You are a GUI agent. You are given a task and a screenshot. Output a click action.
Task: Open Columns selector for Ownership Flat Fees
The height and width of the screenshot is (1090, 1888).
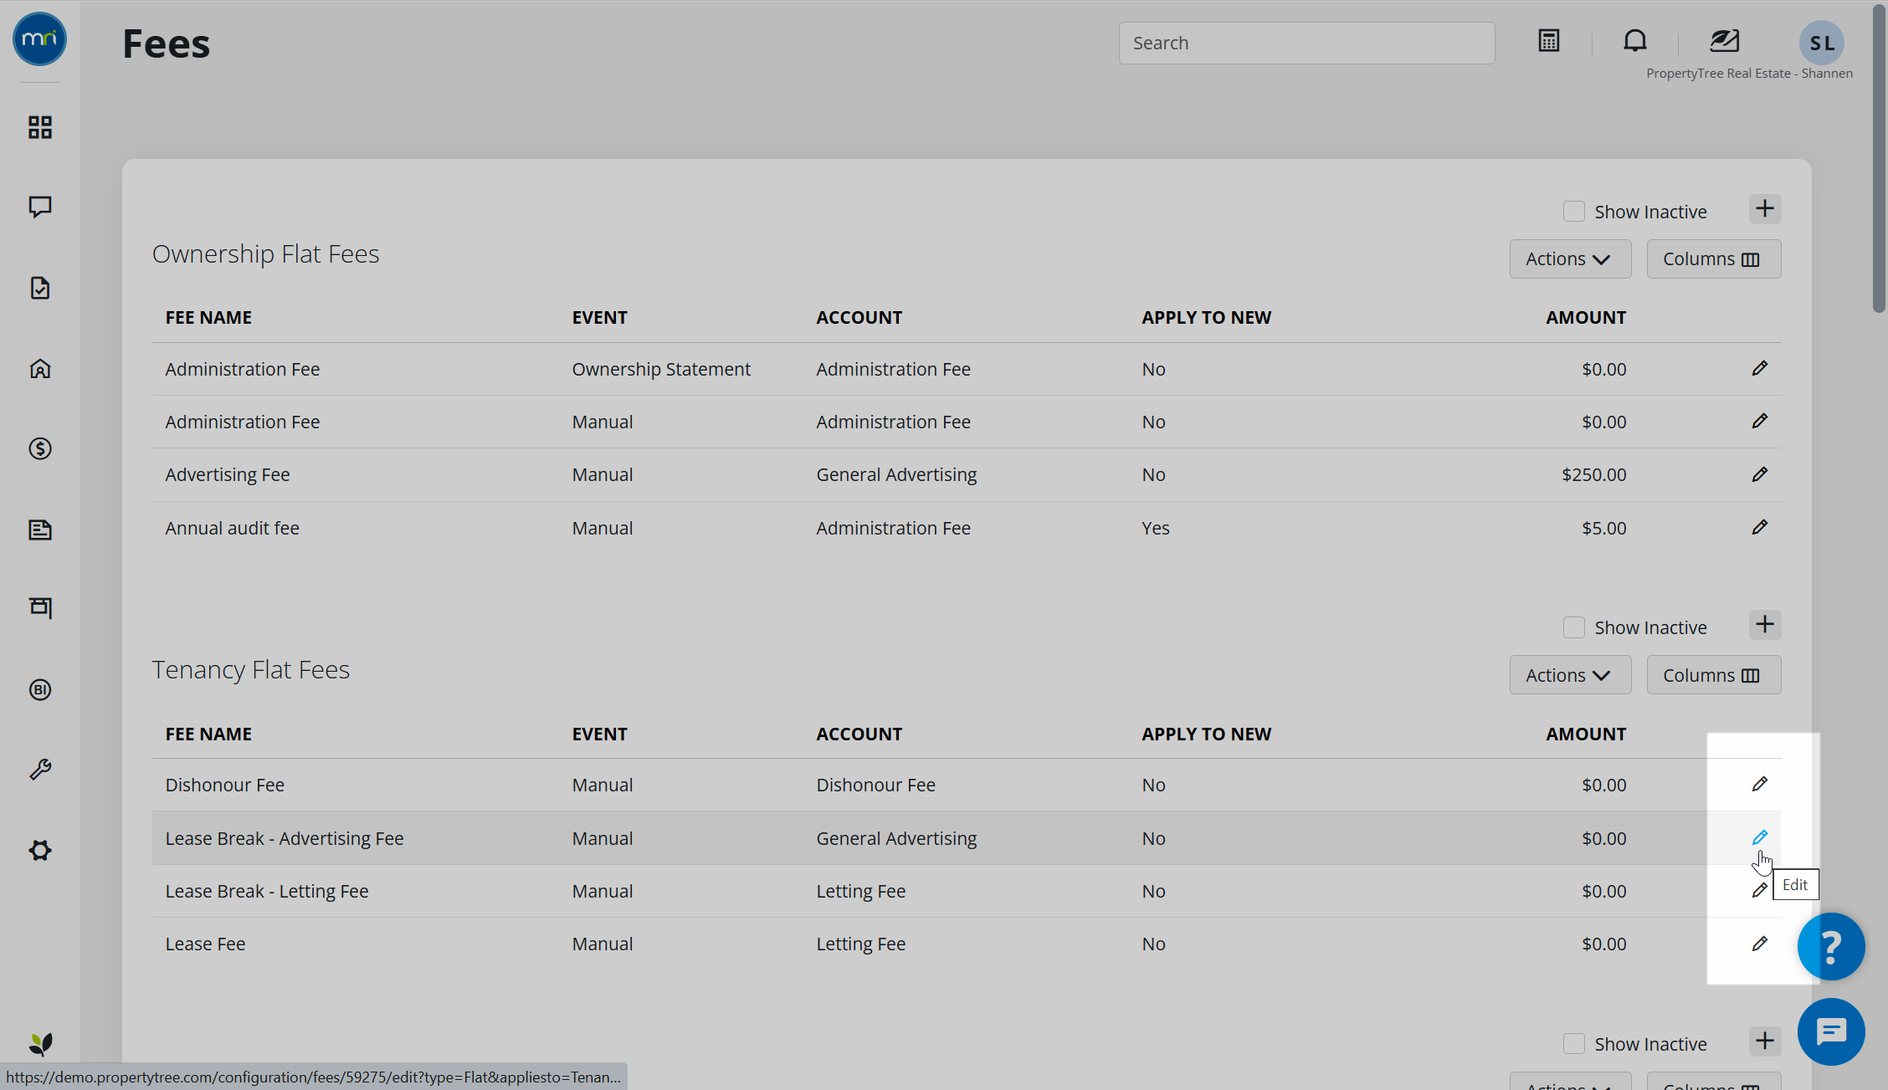point(1714,258)
